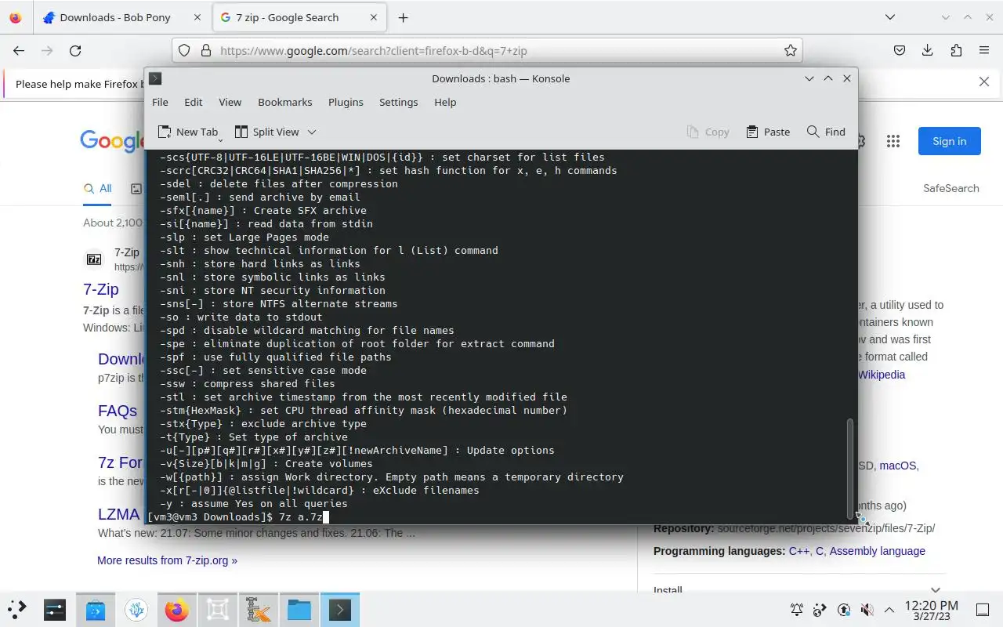Screen dimensions: 1003x627
Task: Select the Konsole taskbar entry
Action: point(340,609)
